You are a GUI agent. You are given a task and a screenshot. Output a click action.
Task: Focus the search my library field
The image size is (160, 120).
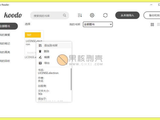(50, 15)
